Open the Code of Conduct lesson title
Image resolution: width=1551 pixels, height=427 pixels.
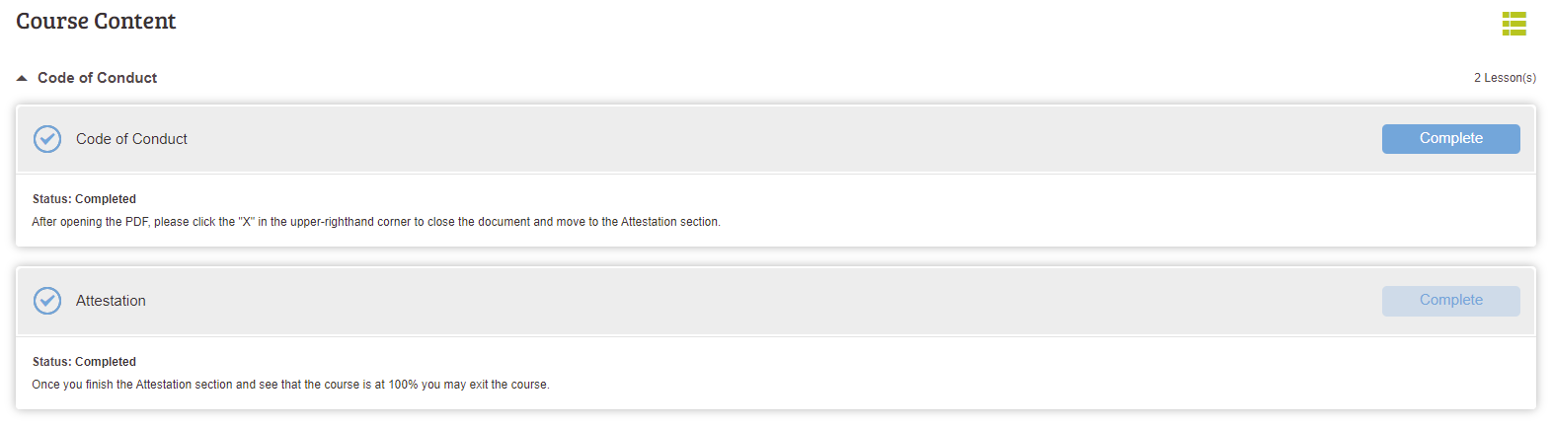(x=131, y=139)
